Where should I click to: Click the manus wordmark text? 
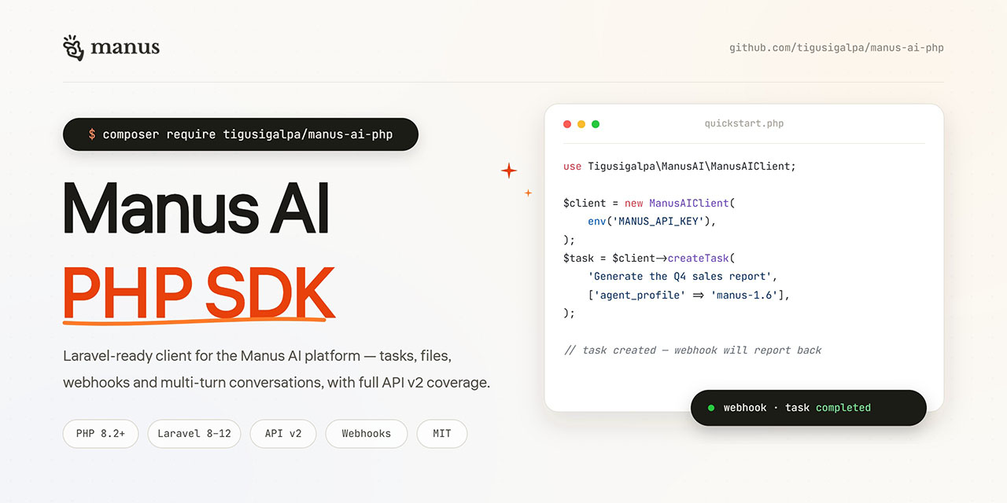[125, 48]
